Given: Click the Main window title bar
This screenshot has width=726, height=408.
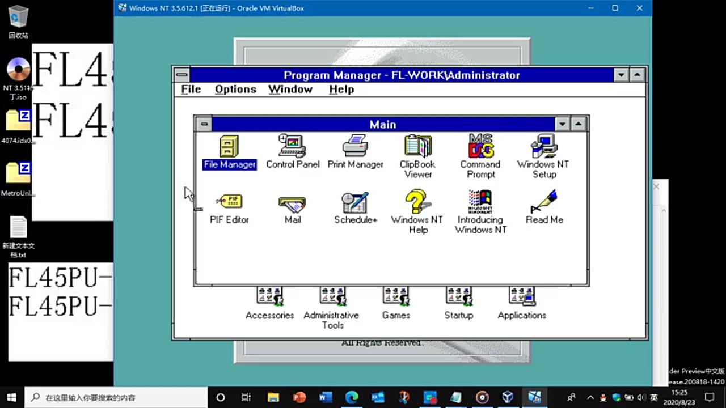Looking at the screenshot, I should (383, 124).
